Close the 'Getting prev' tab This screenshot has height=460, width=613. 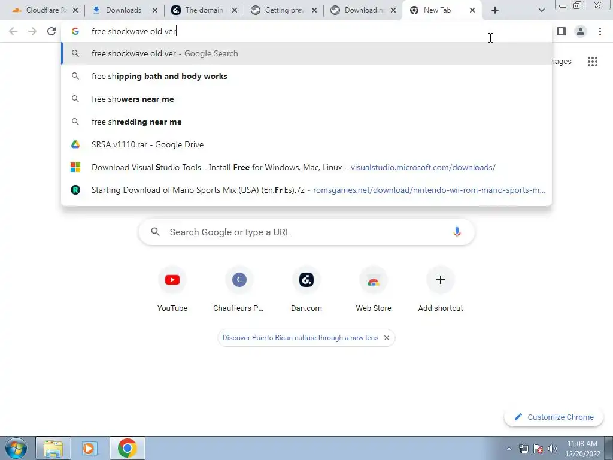tap(314, 10)
